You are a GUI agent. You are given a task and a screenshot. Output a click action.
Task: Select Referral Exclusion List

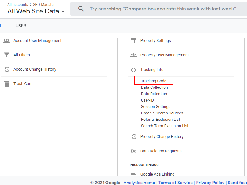(160, 119)
